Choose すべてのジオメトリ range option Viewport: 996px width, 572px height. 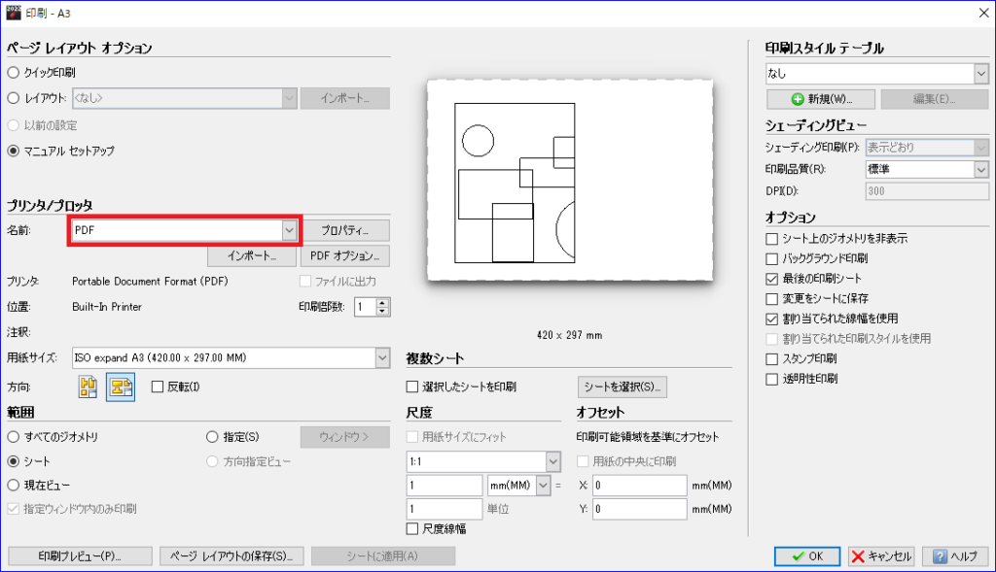(x=14, y=436)
